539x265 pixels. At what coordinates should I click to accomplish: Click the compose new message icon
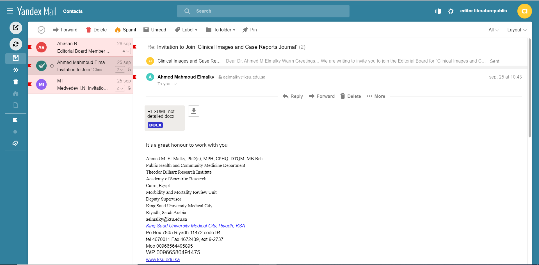(x=16, y=28)
